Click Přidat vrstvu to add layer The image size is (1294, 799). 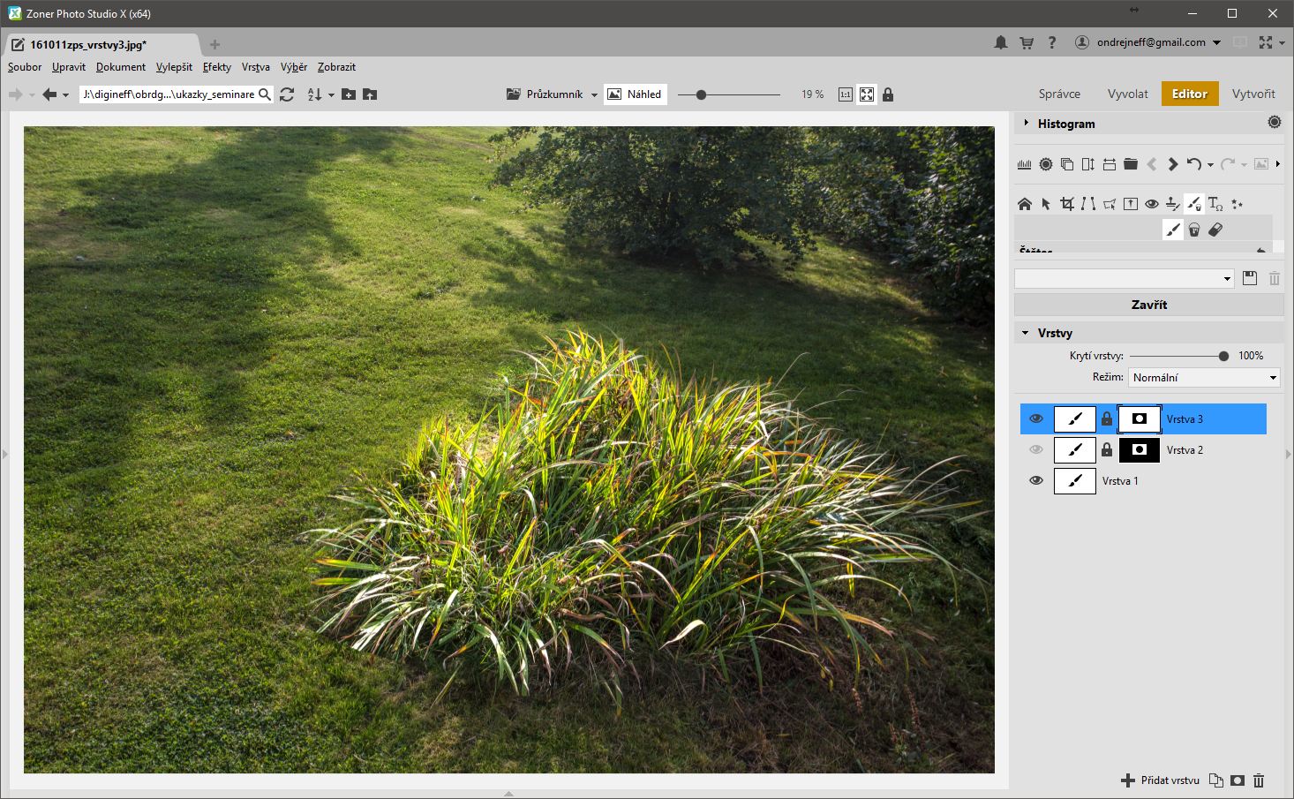[x=1161, y=780]
